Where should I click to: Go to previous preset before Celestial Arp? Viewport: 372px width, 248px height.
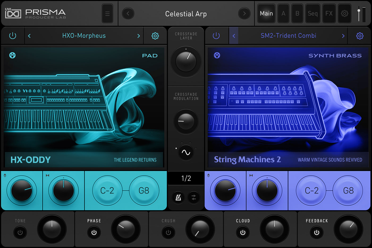(128, 14)
